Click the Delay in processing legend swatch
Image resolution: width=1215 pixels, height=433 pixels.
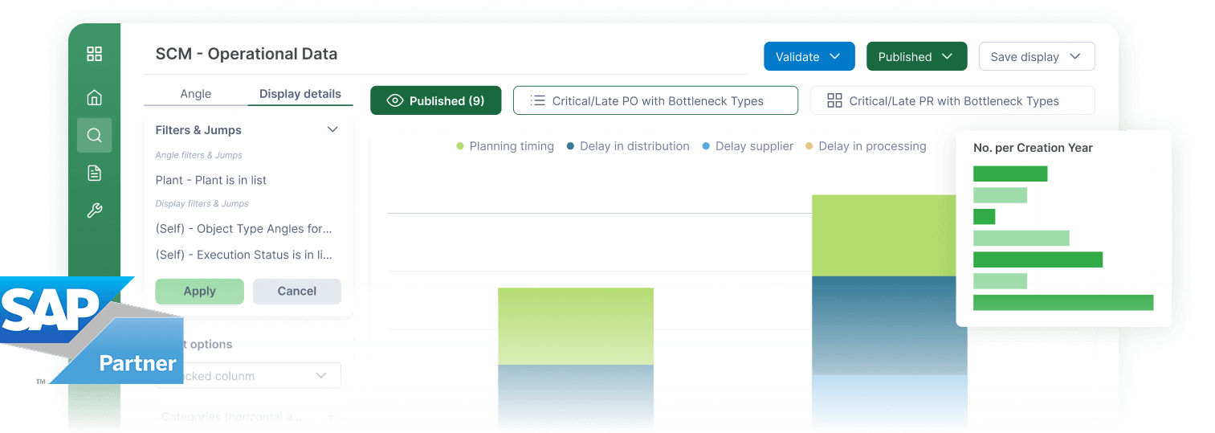[x=809, y=146]
